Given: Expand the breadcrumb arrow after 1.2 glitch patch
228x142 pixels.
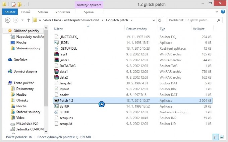Looking at the screenshot, I should click(x=131, y=20).
